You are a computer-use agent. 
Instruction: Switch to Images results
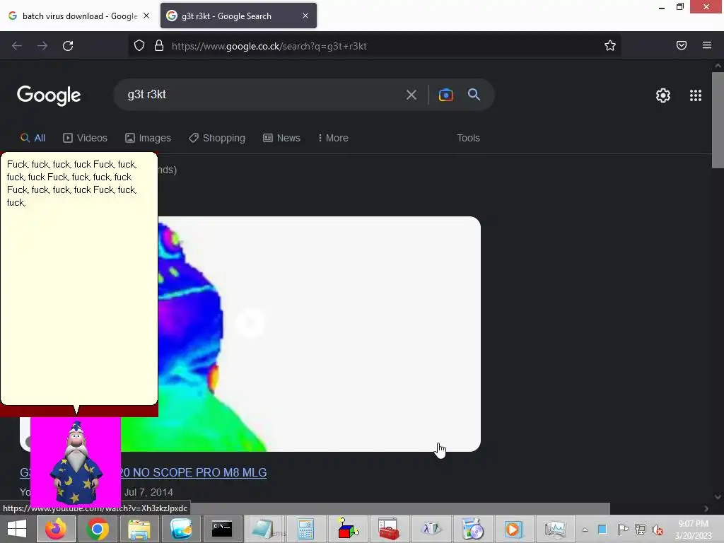coord(148,138)
